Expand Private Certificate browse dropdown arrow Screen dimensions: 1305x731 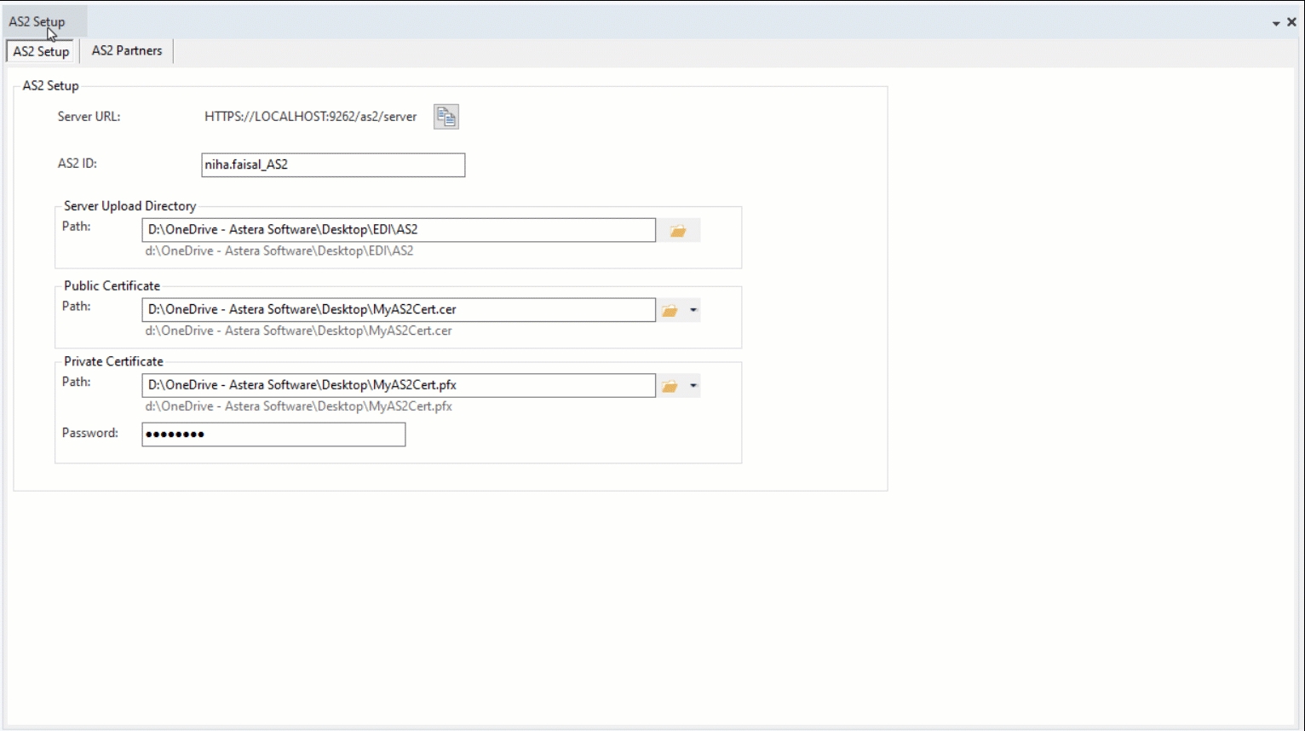click(693, 387)
